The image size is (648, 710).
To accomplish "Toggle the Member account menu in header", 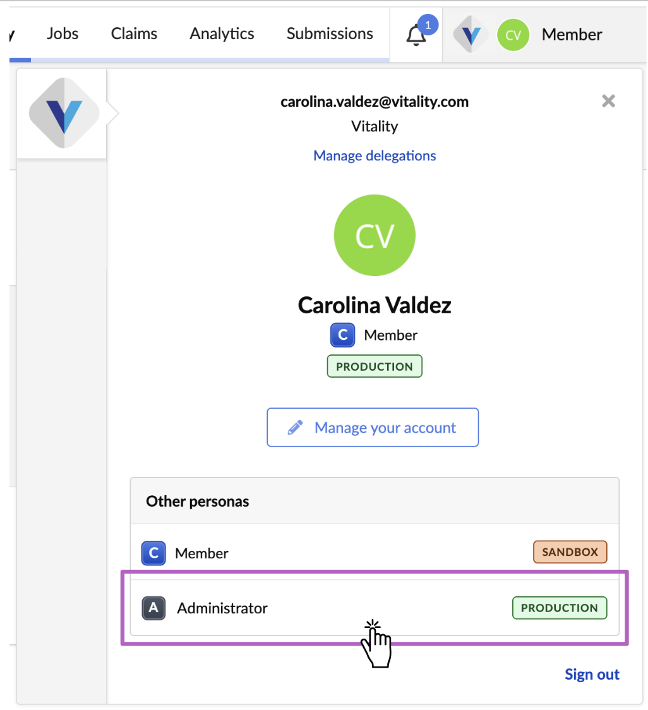I will coord(572,35).
